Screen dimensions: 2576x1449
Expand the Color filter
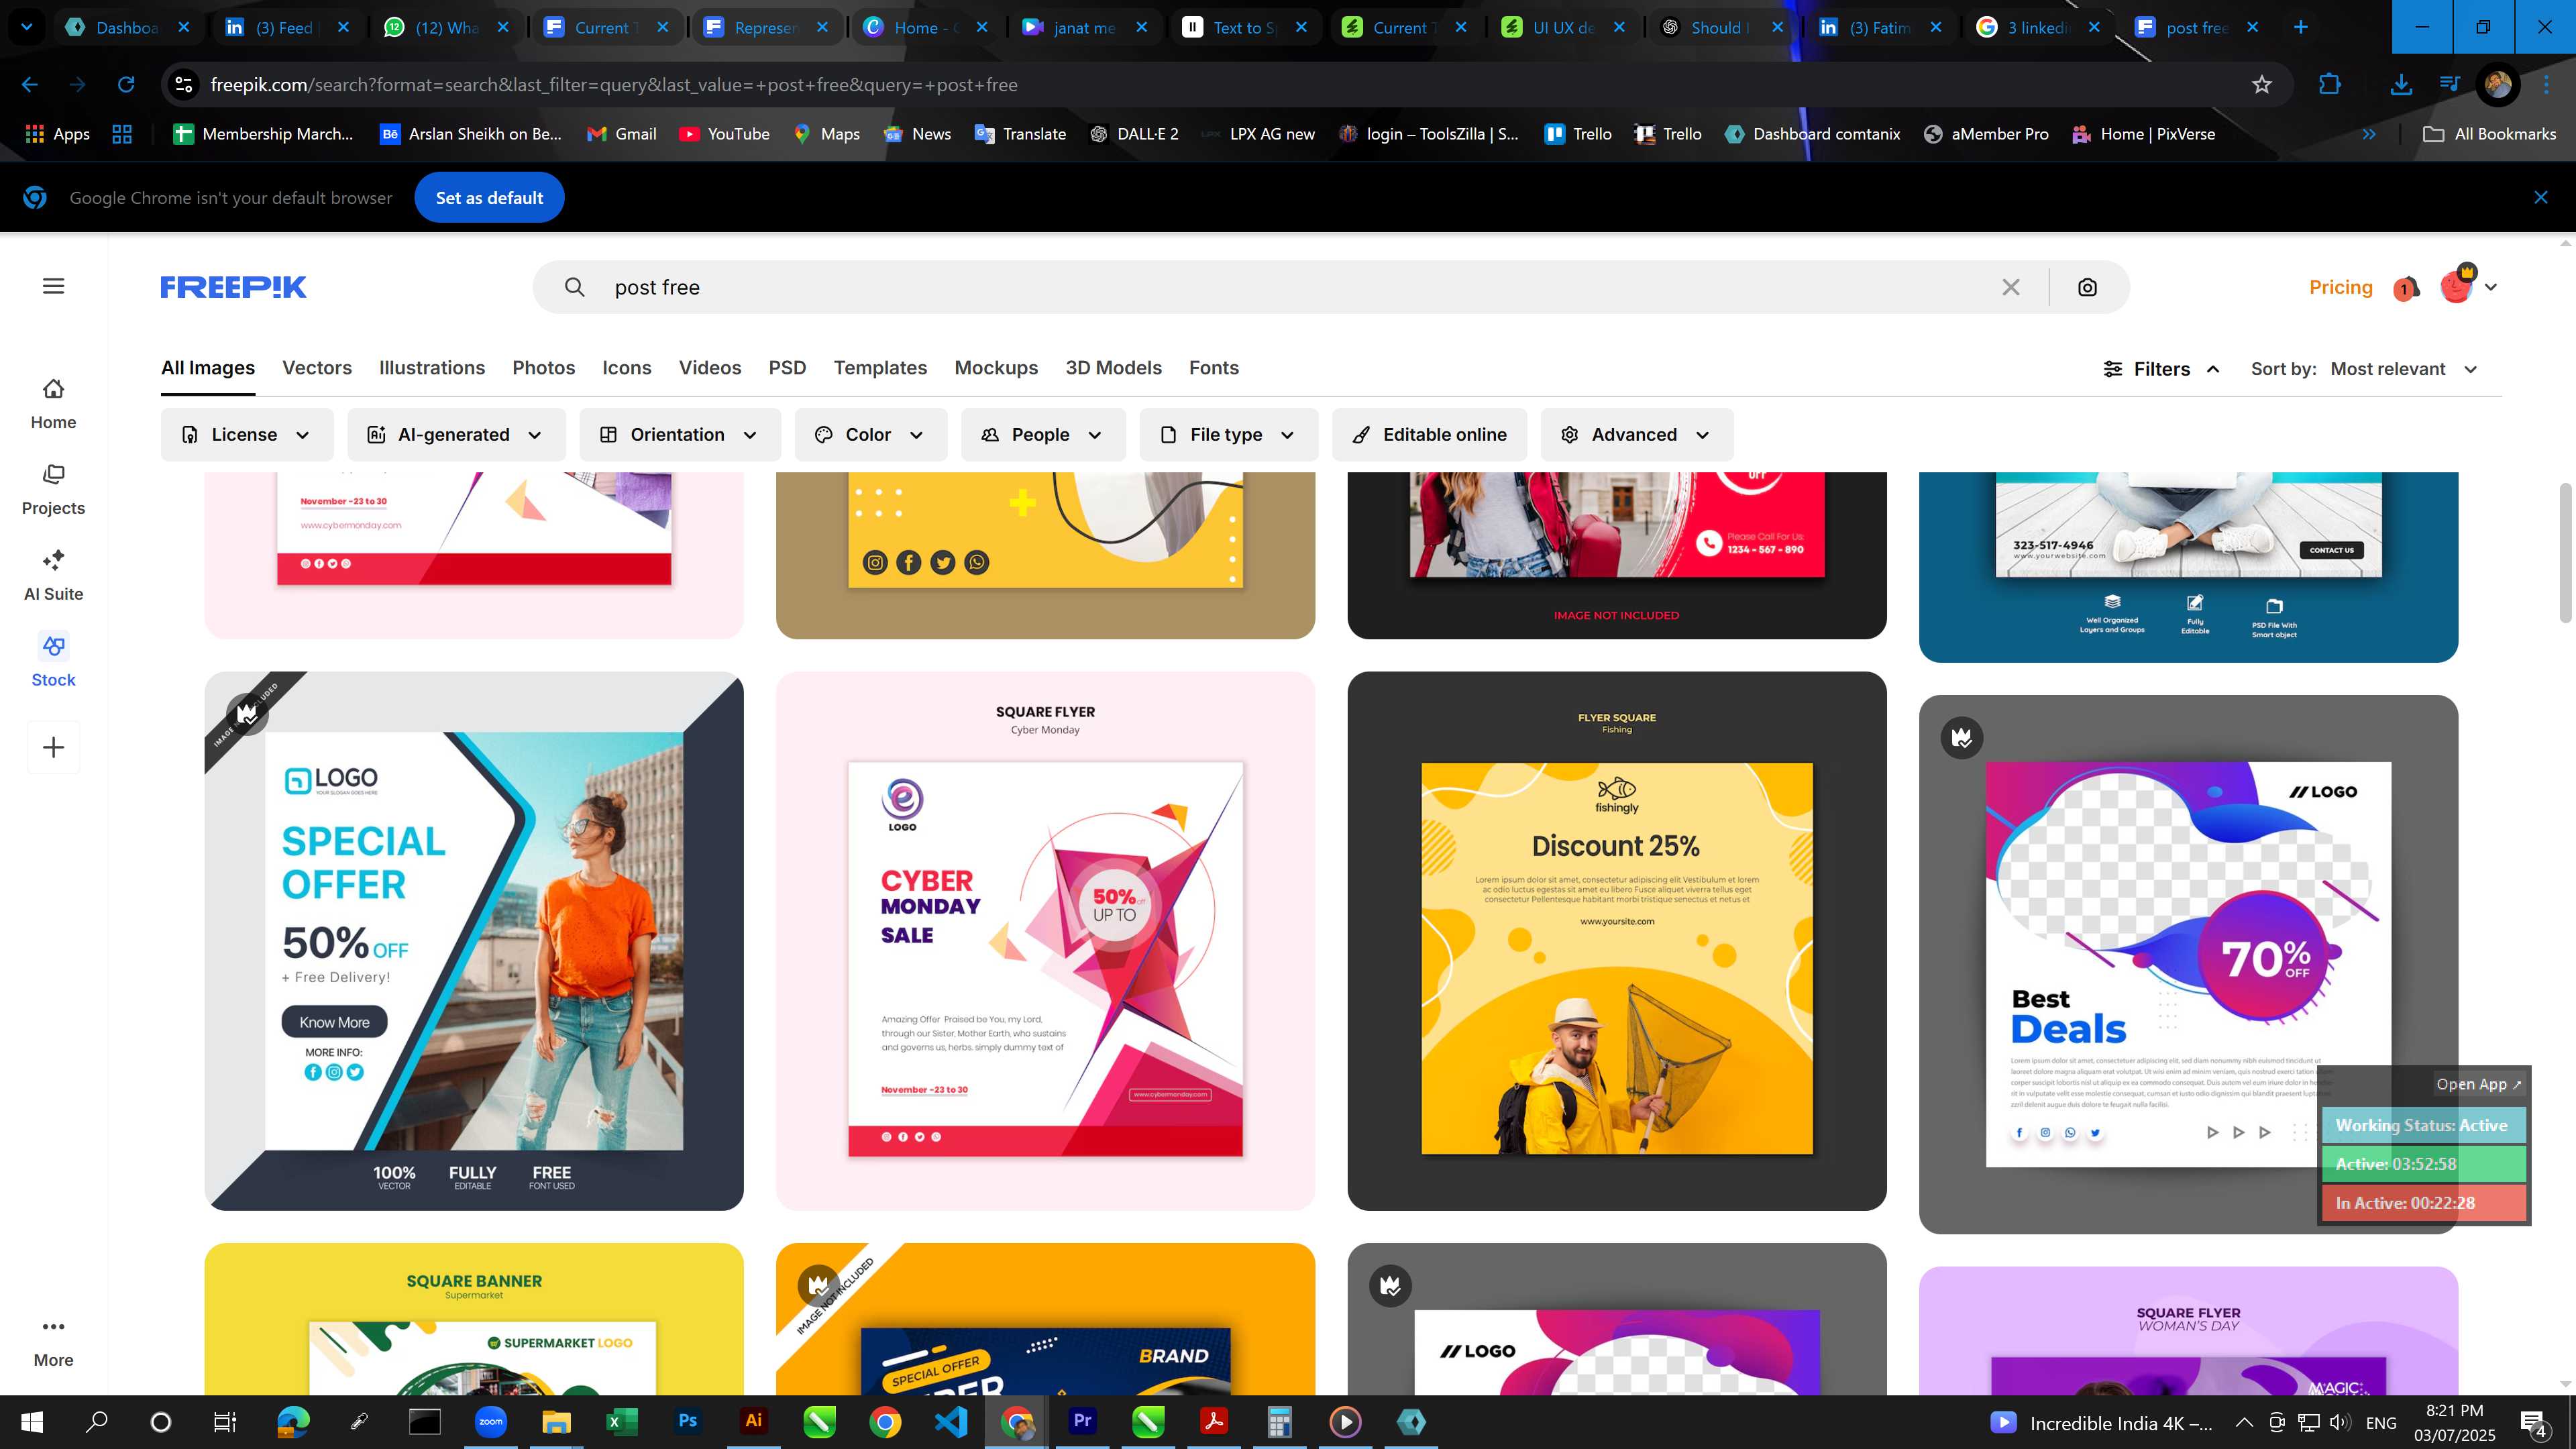(870, 435)
